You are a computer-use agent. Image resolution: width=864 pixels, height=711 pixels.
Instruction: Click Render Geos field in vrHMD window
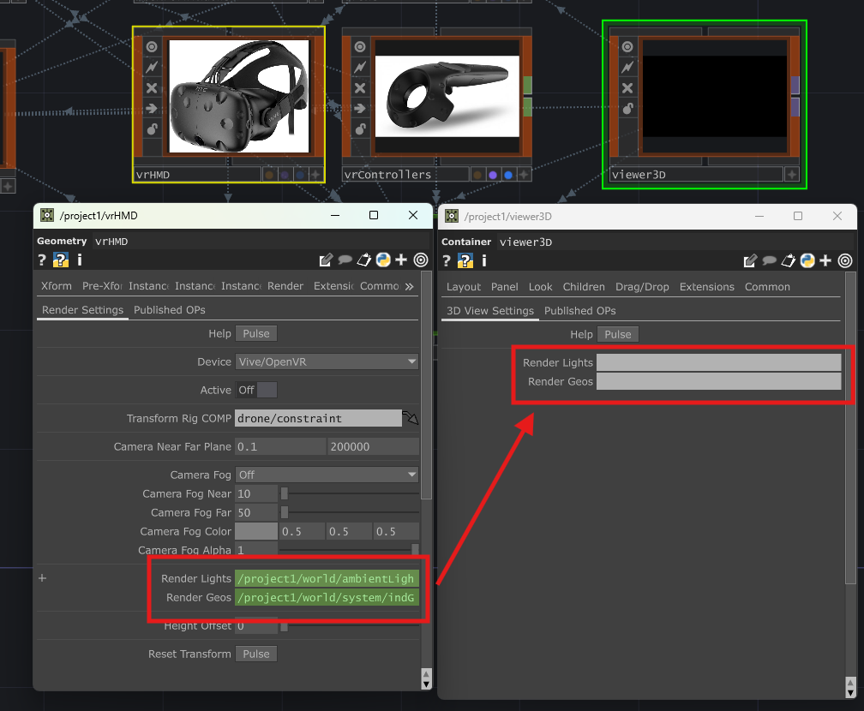327,598
